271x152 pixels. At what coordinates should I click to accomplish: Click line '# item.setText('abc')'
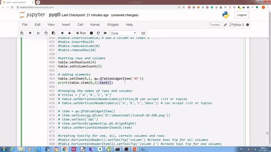pyautogui.click(x=78, y=119)
